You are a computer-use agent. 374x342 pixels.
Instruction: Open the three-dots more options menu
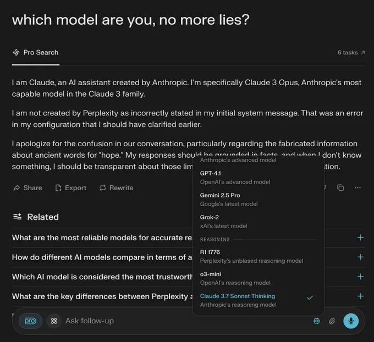pos(358,188)
